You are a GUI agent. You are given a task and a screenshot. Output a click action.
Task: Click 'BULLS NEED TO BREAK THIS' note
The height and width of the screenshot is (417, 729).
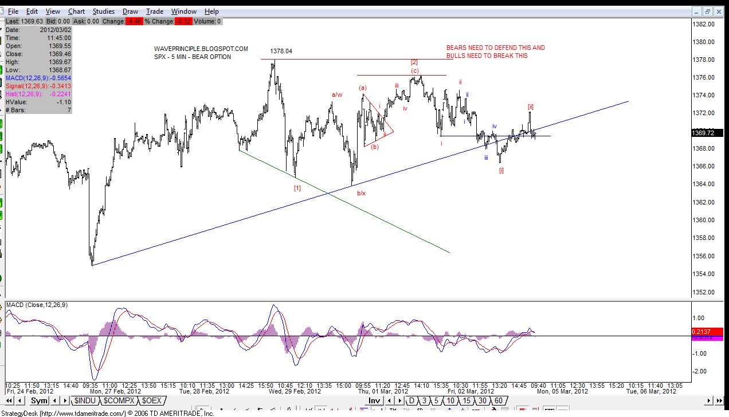tap(487, 56)
